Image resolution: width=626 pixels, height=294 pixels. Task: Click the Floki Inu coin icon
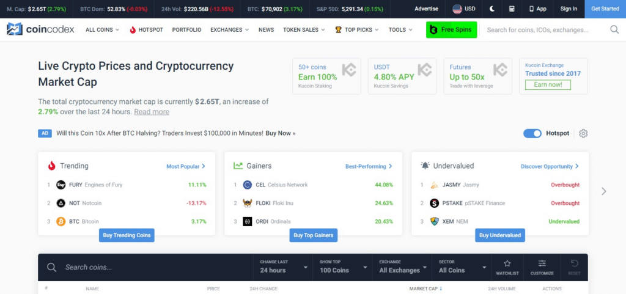click(x=248, y=203)
